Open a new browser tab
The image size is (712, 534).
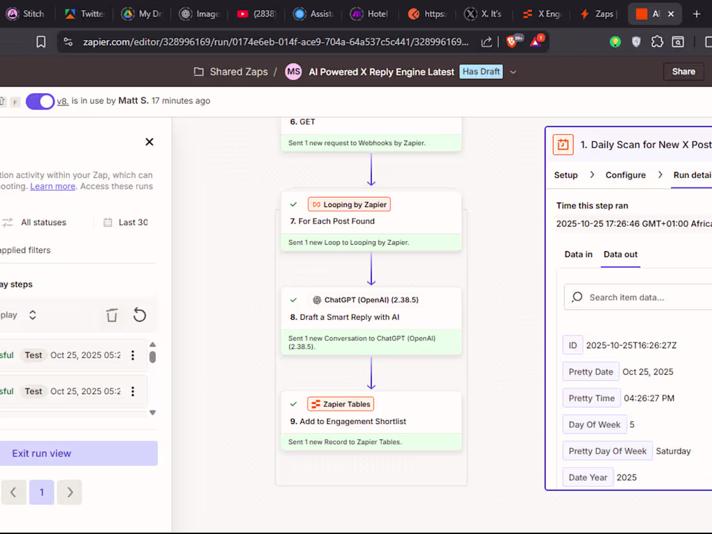[696, 14]
